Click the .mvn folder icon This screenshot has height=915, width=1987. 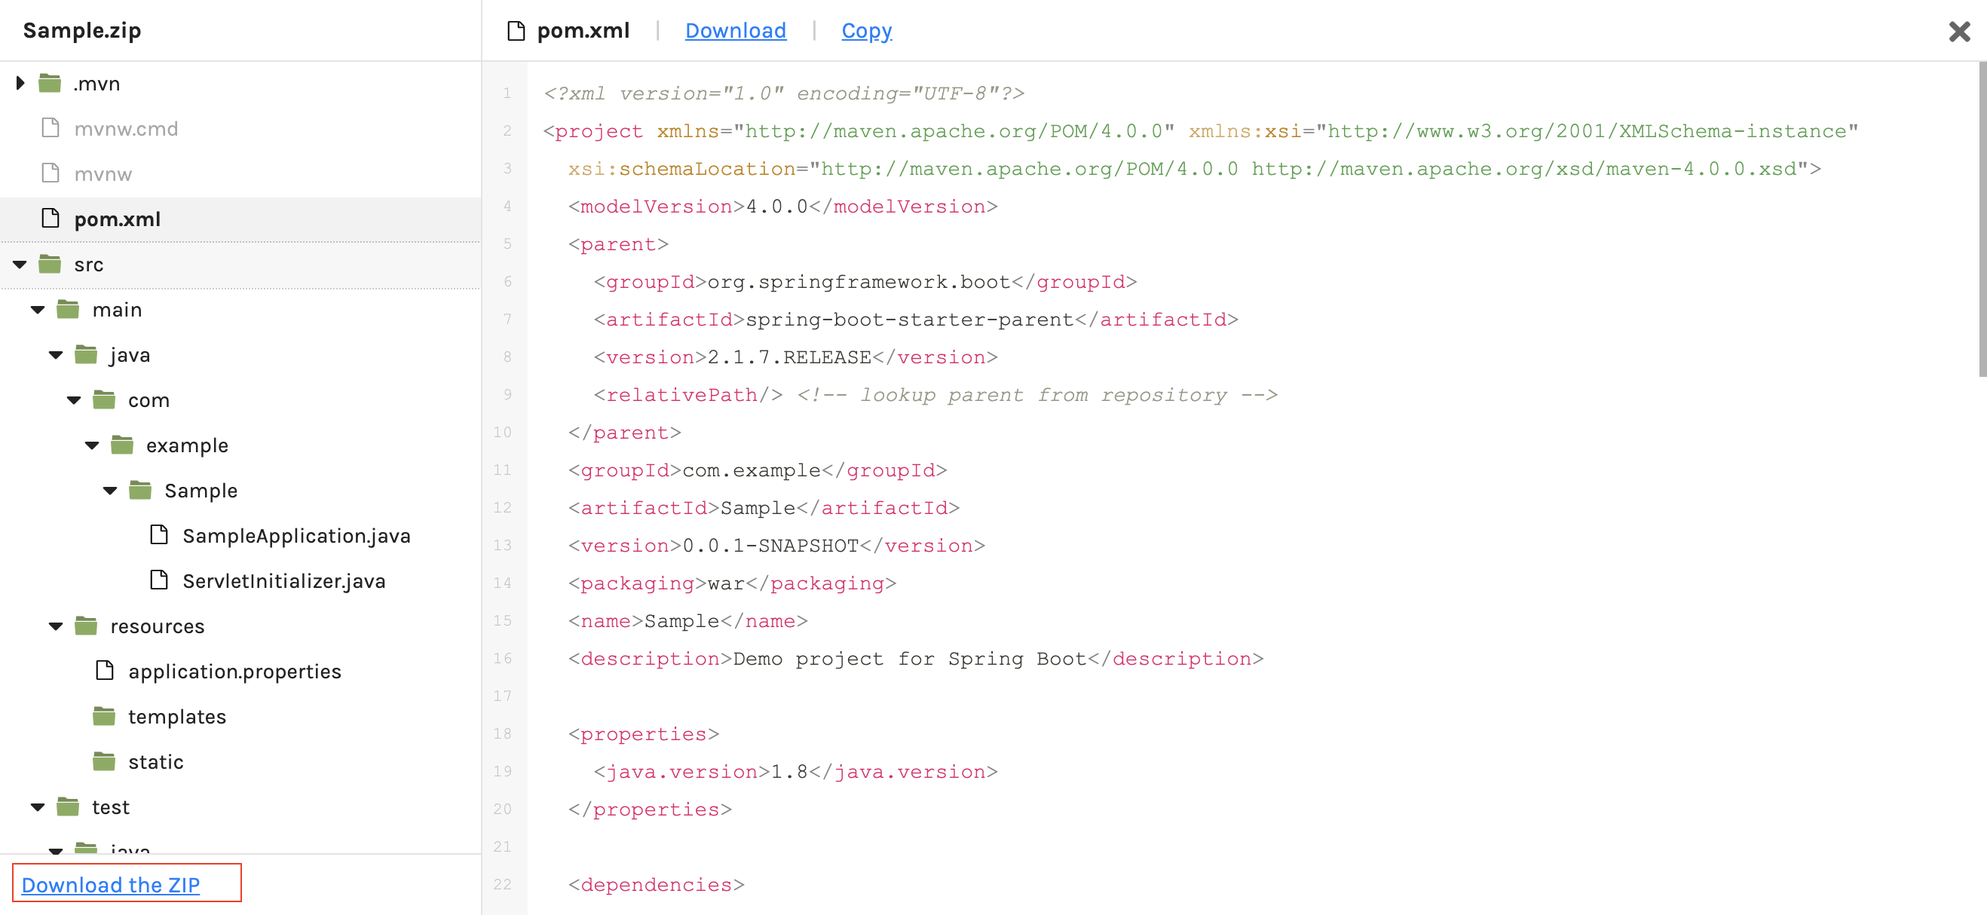click(51, 83)
